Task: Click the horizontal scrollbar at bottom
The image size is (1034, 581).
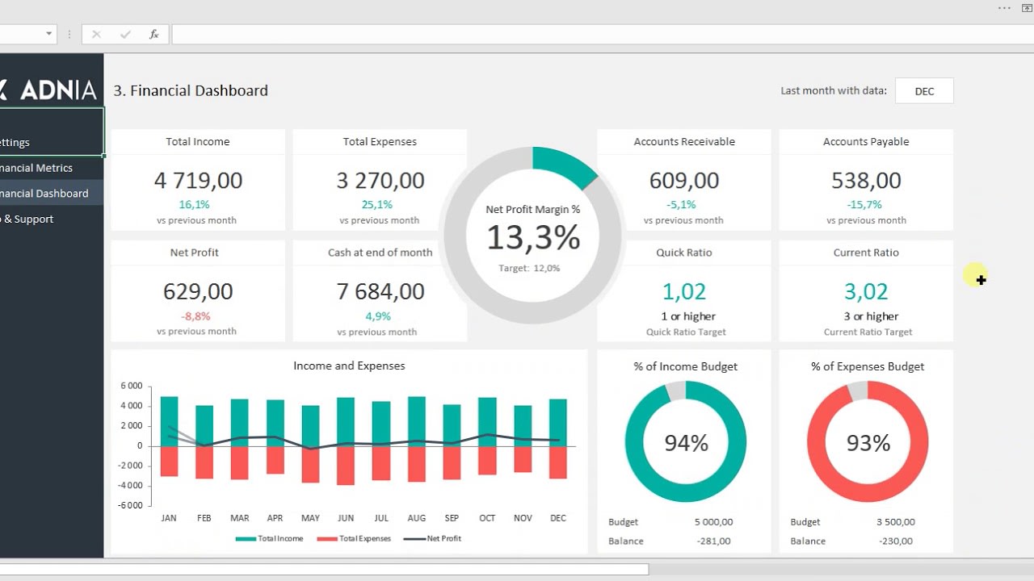Action: tap(323, 570)
